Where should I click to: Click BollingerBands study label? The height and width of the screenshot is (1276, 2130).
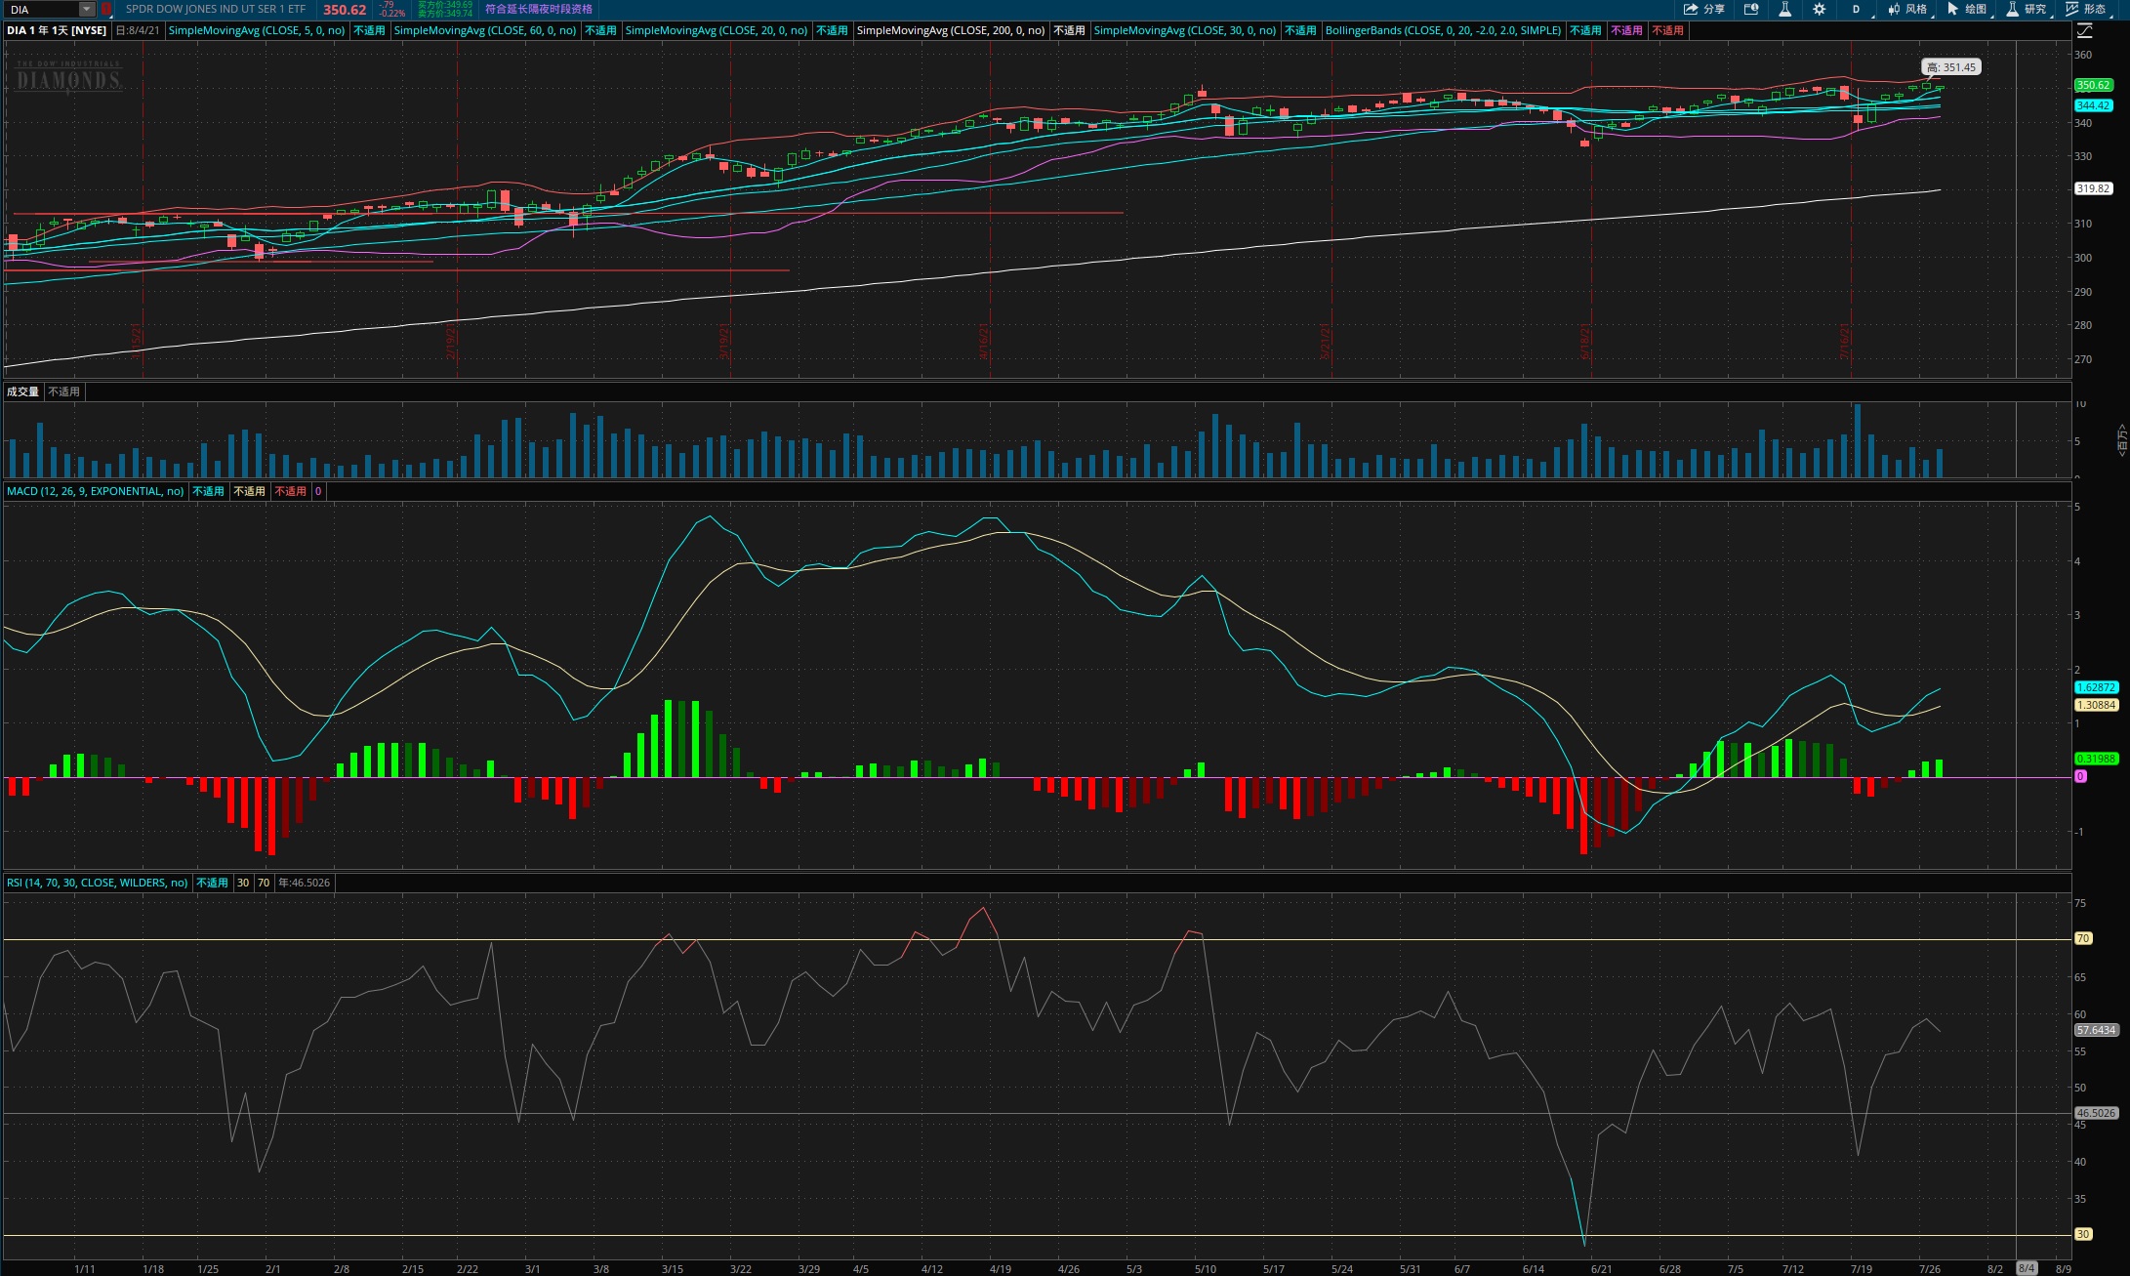[x=1443, y=30]
